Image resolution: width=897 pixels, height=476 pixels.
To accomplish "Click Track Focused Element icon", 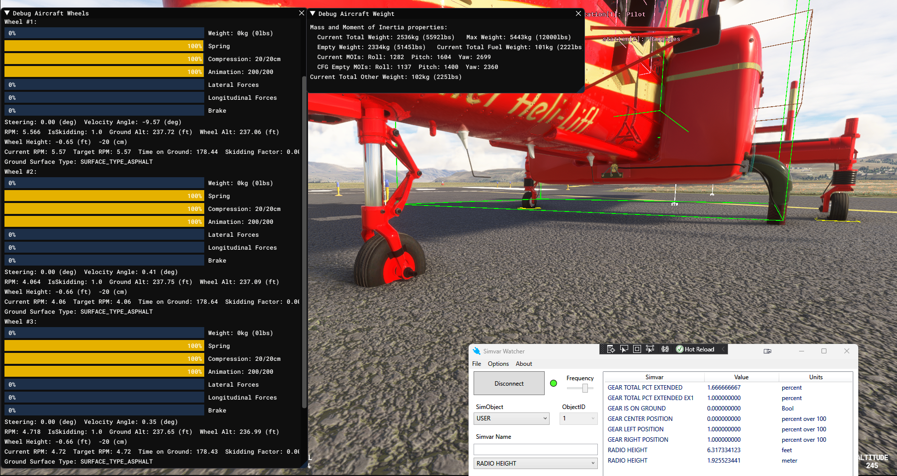I will tap(650, 349).
